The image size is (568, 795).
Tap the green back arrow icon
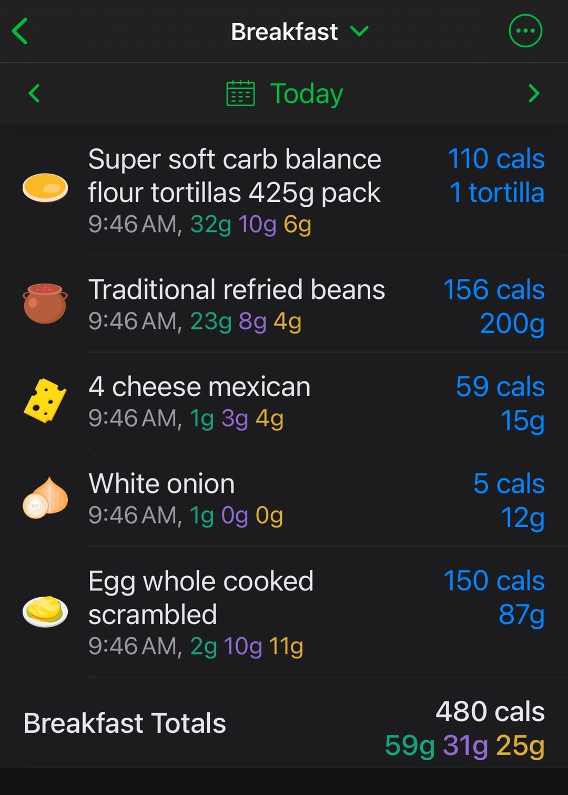coord(20,31)
